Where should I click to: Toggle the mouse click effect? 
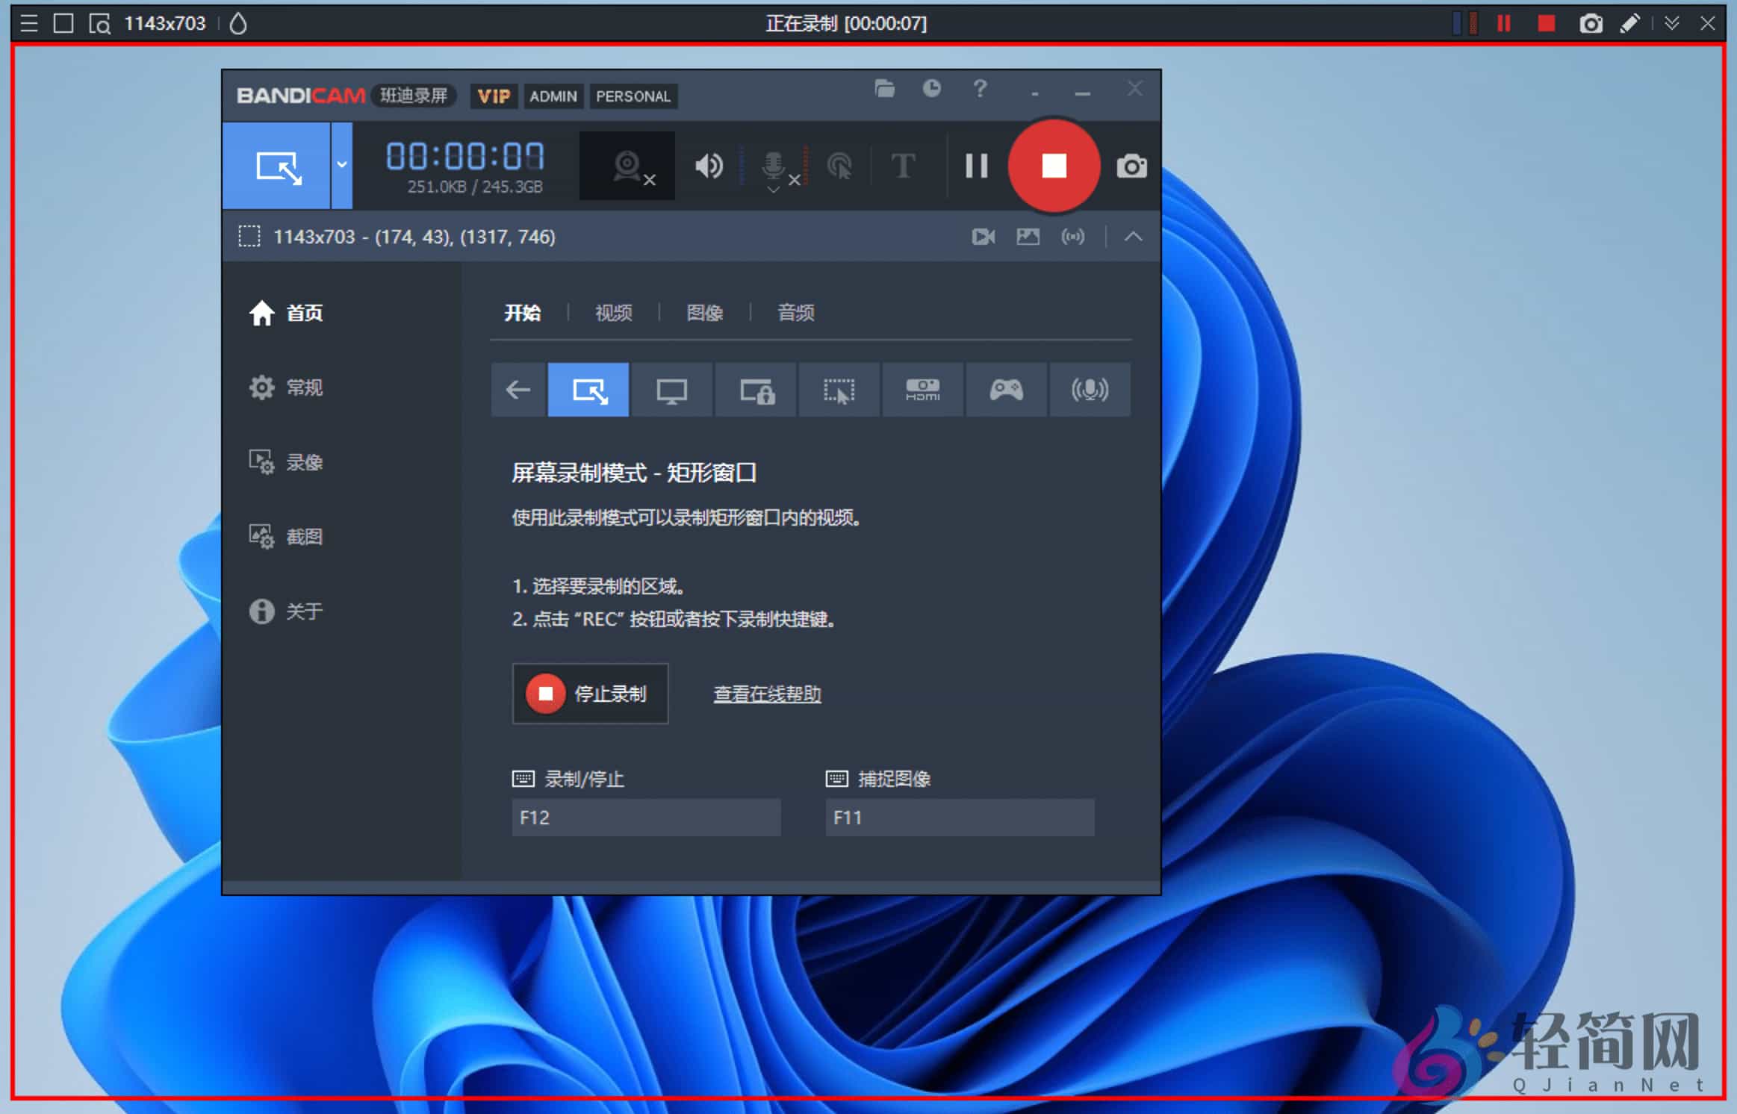click(841, 166)
